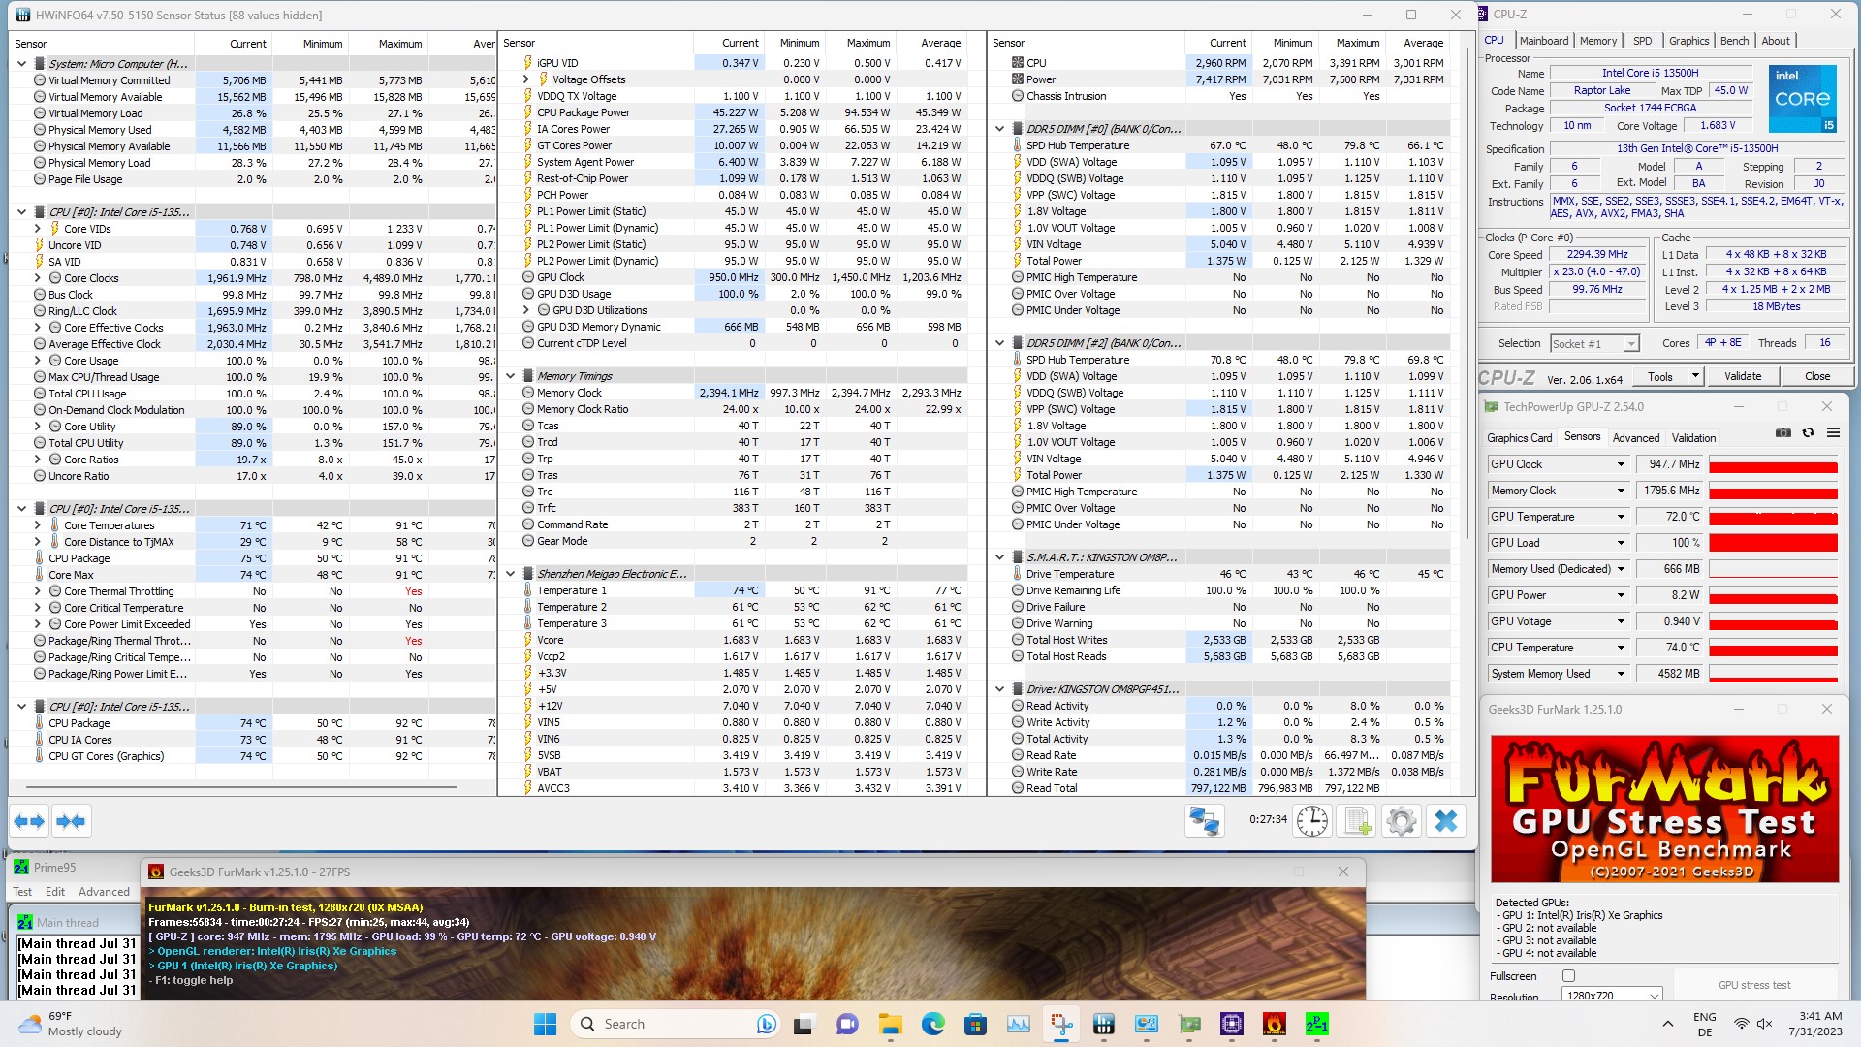Open Prime95 Advanced menu

tap(104, 892)
